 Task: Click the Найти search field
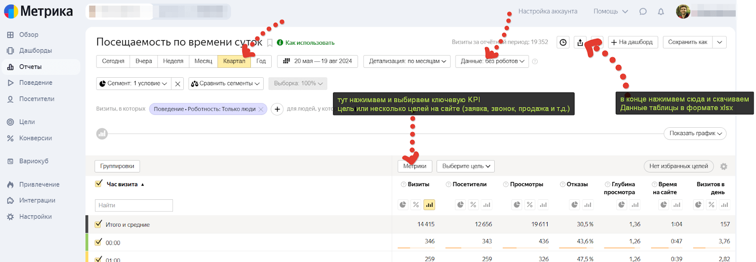click(134, 205)
